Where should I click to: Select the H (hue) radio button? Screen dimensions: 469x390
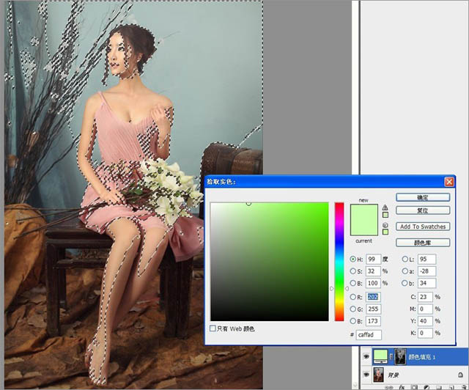tap(353, 260)
